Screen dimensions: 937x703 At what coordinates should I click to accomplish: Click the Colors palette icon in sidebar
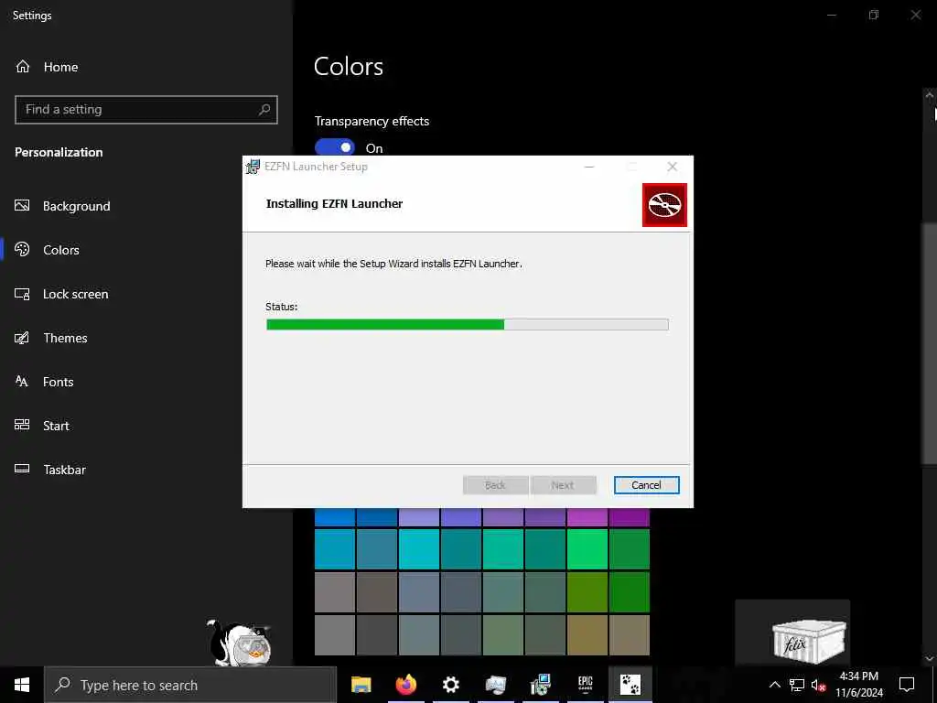(22, 249)
